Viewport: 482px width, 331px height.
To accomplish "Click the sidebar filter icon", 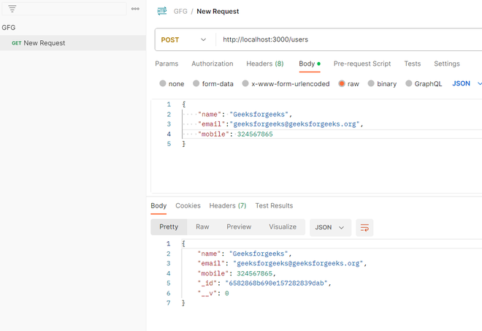I will [12, 9].
